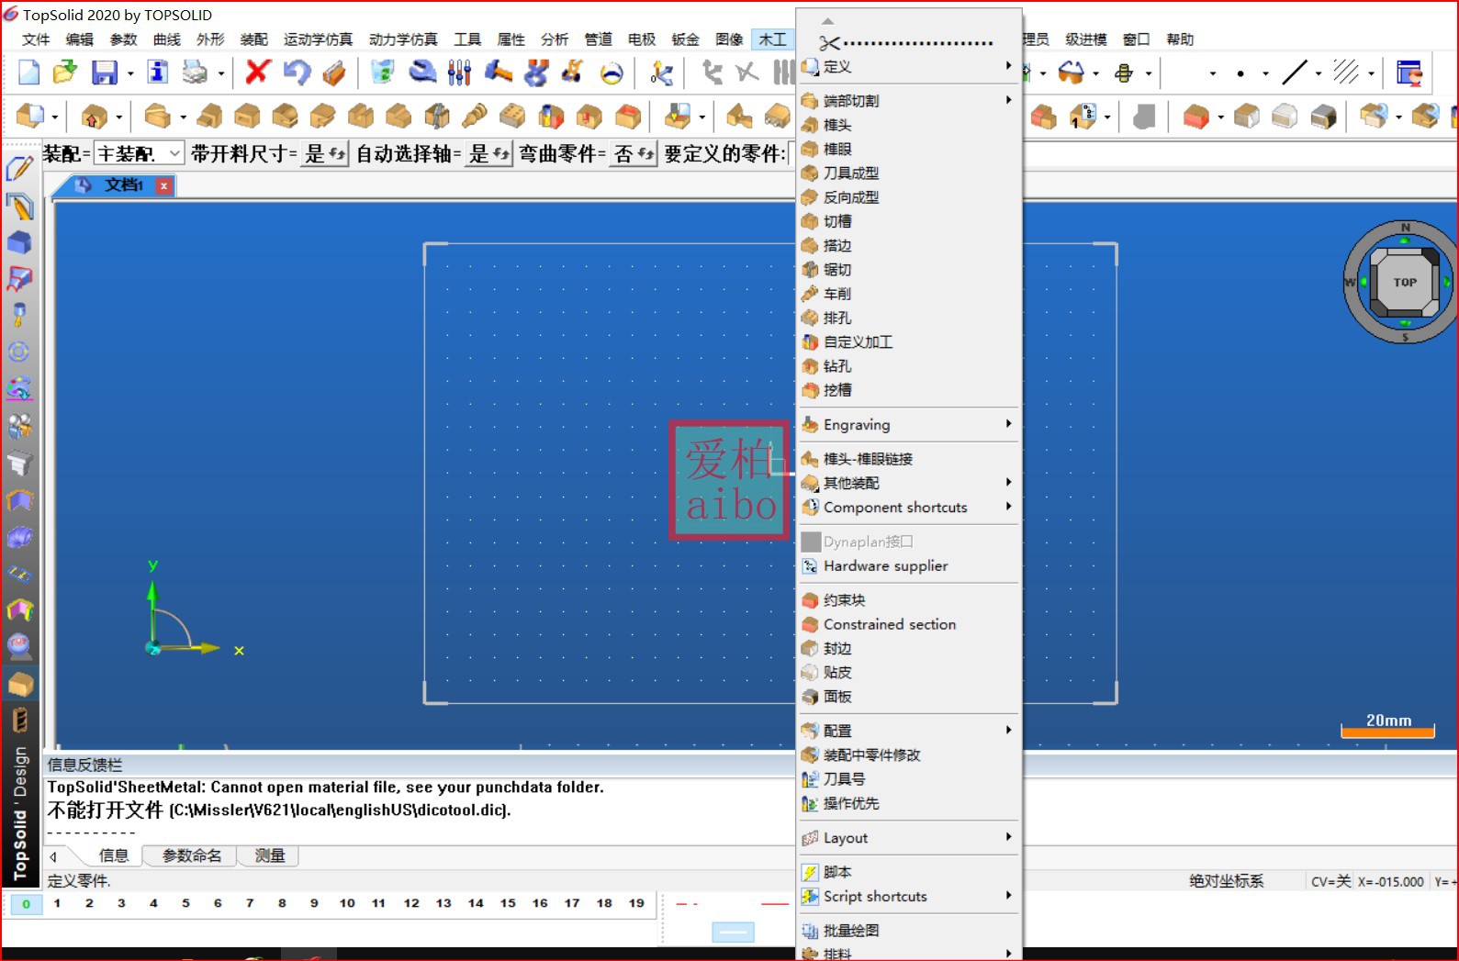The width and height of the screenshot is (1459, 961).
Task: Expand the Layout submenu
Action: 909,838
